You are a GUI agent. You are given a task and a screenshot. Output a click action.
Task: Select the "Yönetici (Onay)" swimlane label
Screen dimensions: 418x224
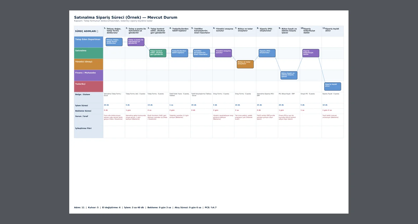89,64
